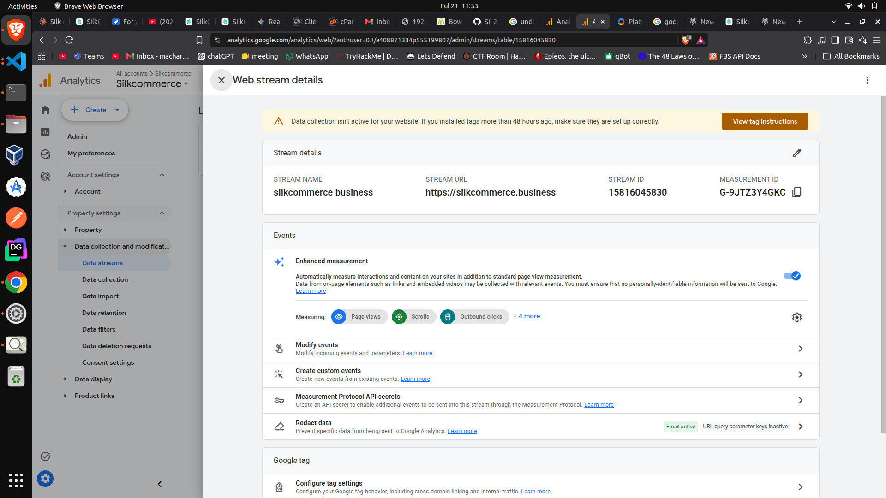Go to Analytics Home icon in sidebar

click(45, 110)
